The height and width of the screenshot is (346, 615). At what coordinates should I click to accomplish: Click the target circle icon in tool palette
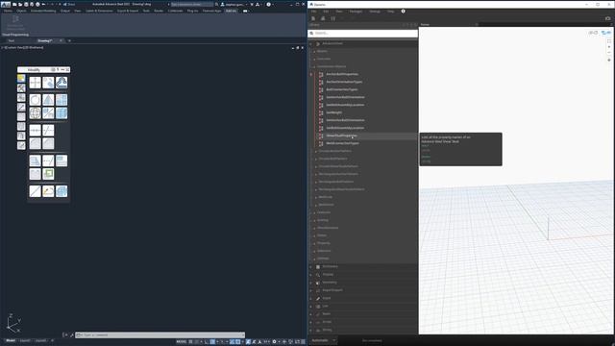pyautogui.click(x=35, y=113)
